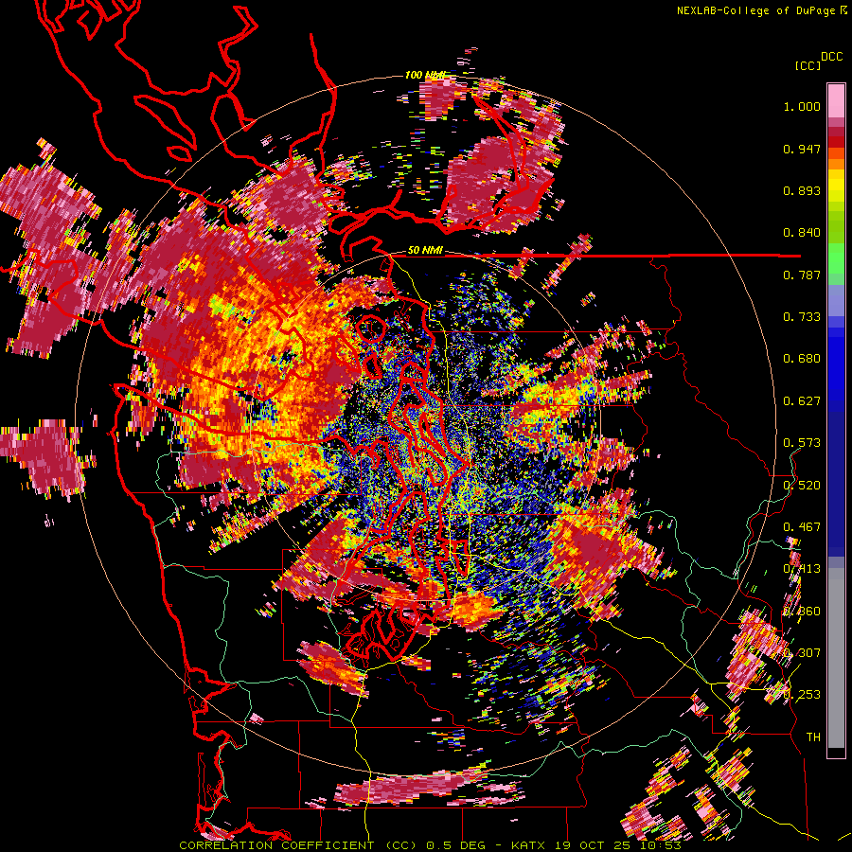Pick the gray low-value segment of color bar
Image resolution: width=852 pixels, height=852 pixels.
click(x=836, y=658)
